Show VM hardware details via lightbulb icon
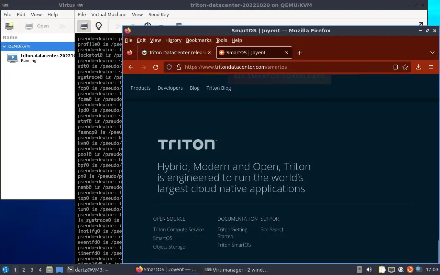 (99, 26)
